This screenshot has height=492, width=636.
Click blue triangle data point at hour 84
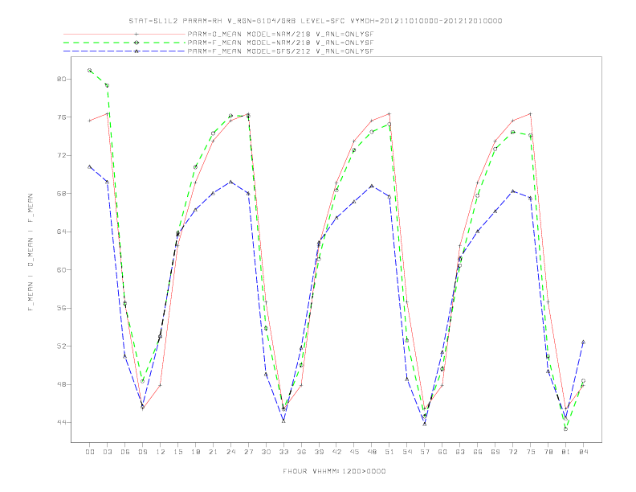(x=583, y=342)
